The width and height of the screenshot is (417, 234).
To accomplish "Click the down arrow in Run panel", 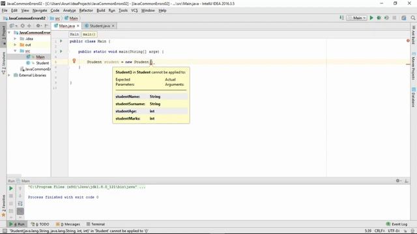I will coord(20,196).
